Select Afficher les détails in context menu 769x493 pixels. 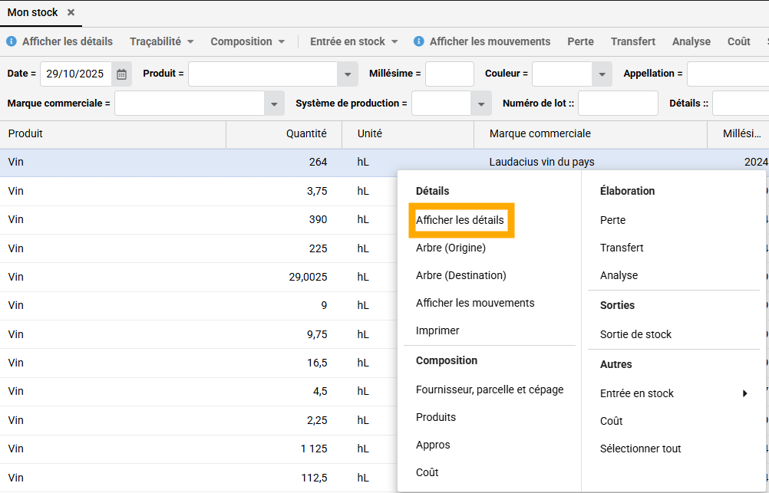point(460,220)
